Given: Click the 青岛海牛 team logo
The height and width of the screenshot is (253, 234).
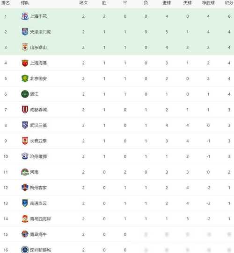Looking at the screenshot, I should pos(25,234).
